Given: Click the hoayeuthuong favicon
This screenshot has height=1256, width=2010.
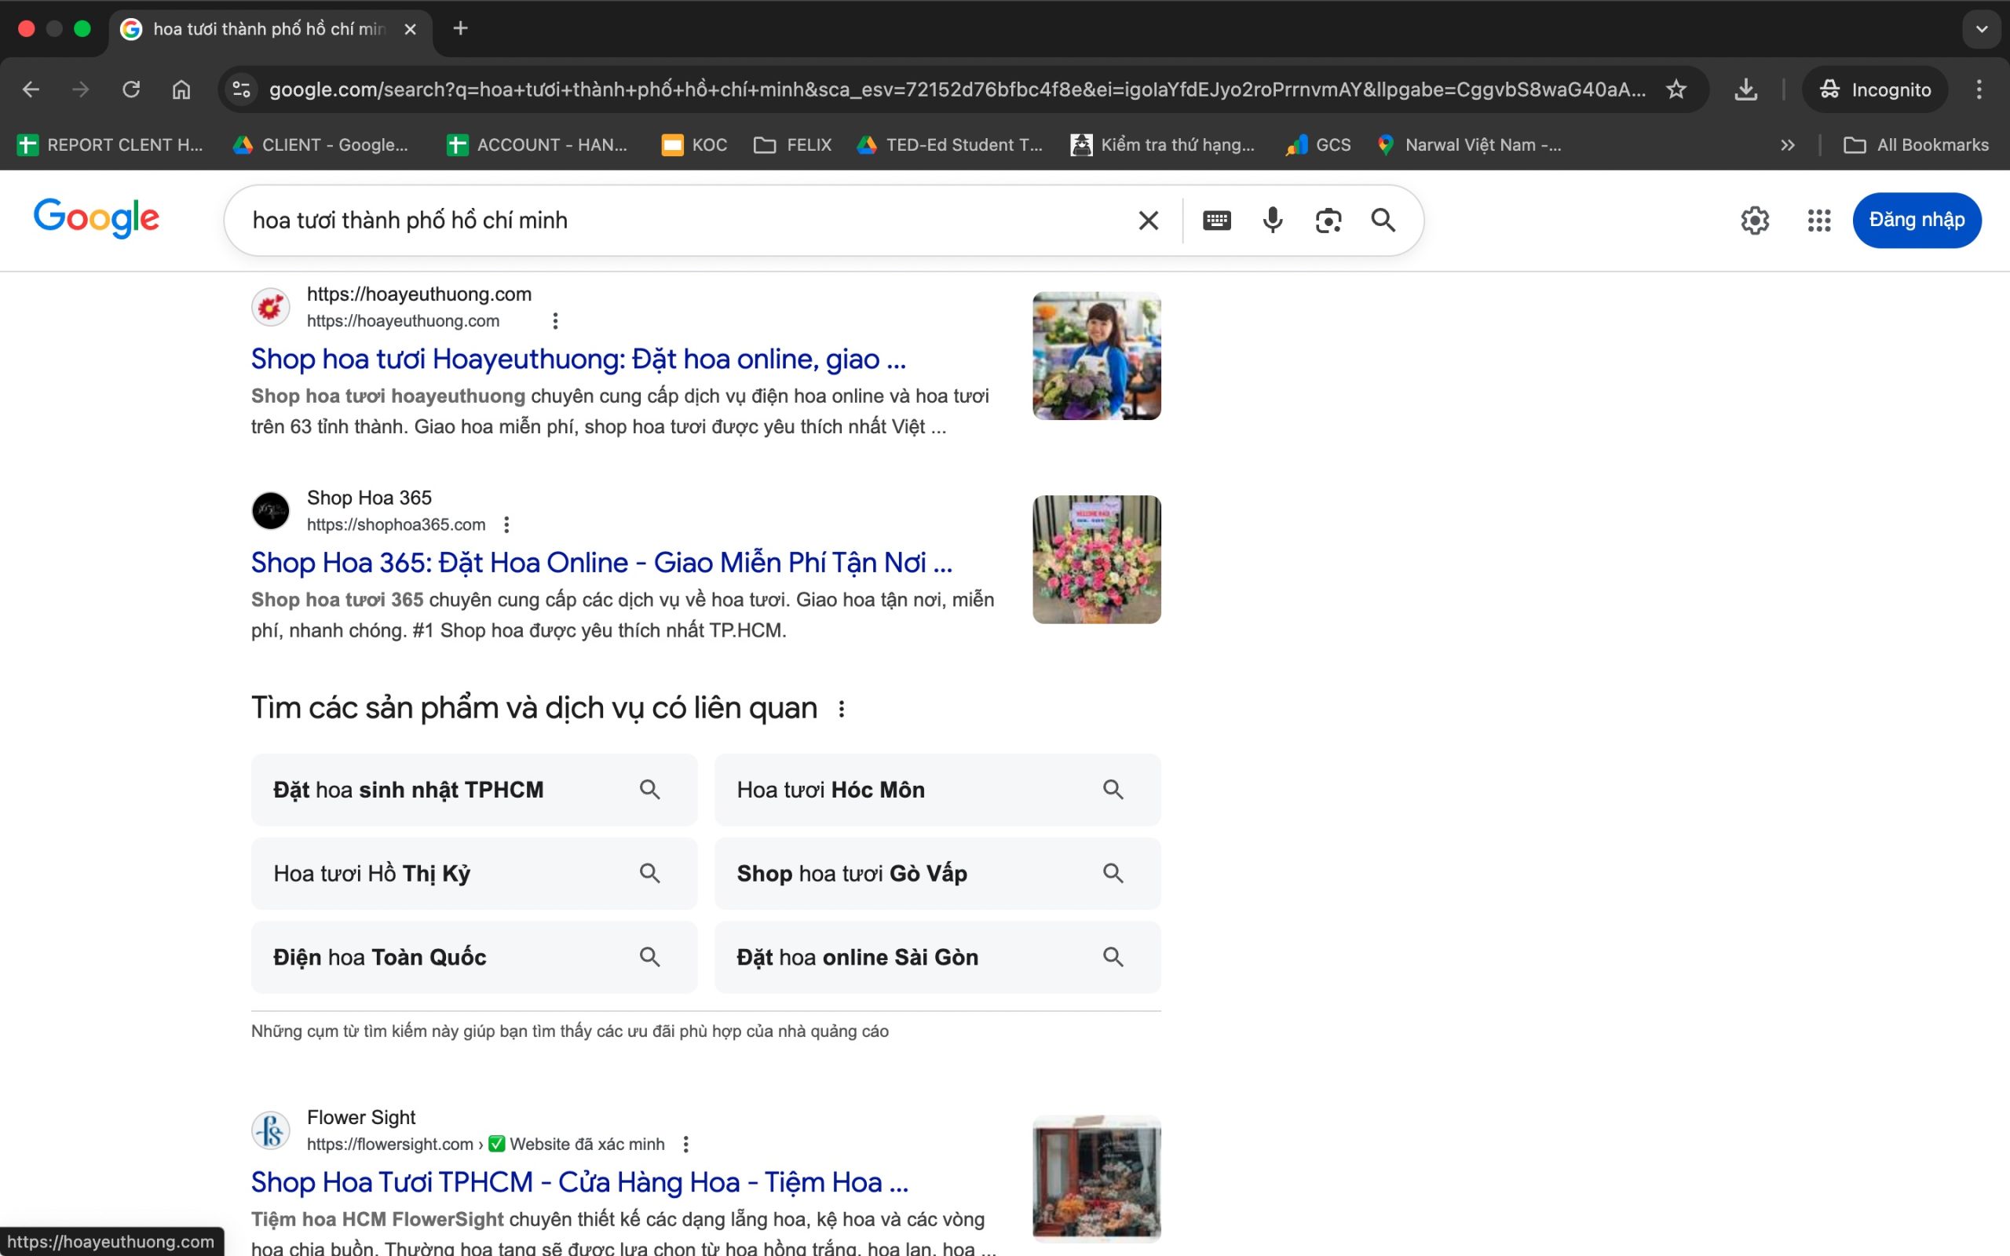Looking at the screenshot, I should tap(271, 308).
